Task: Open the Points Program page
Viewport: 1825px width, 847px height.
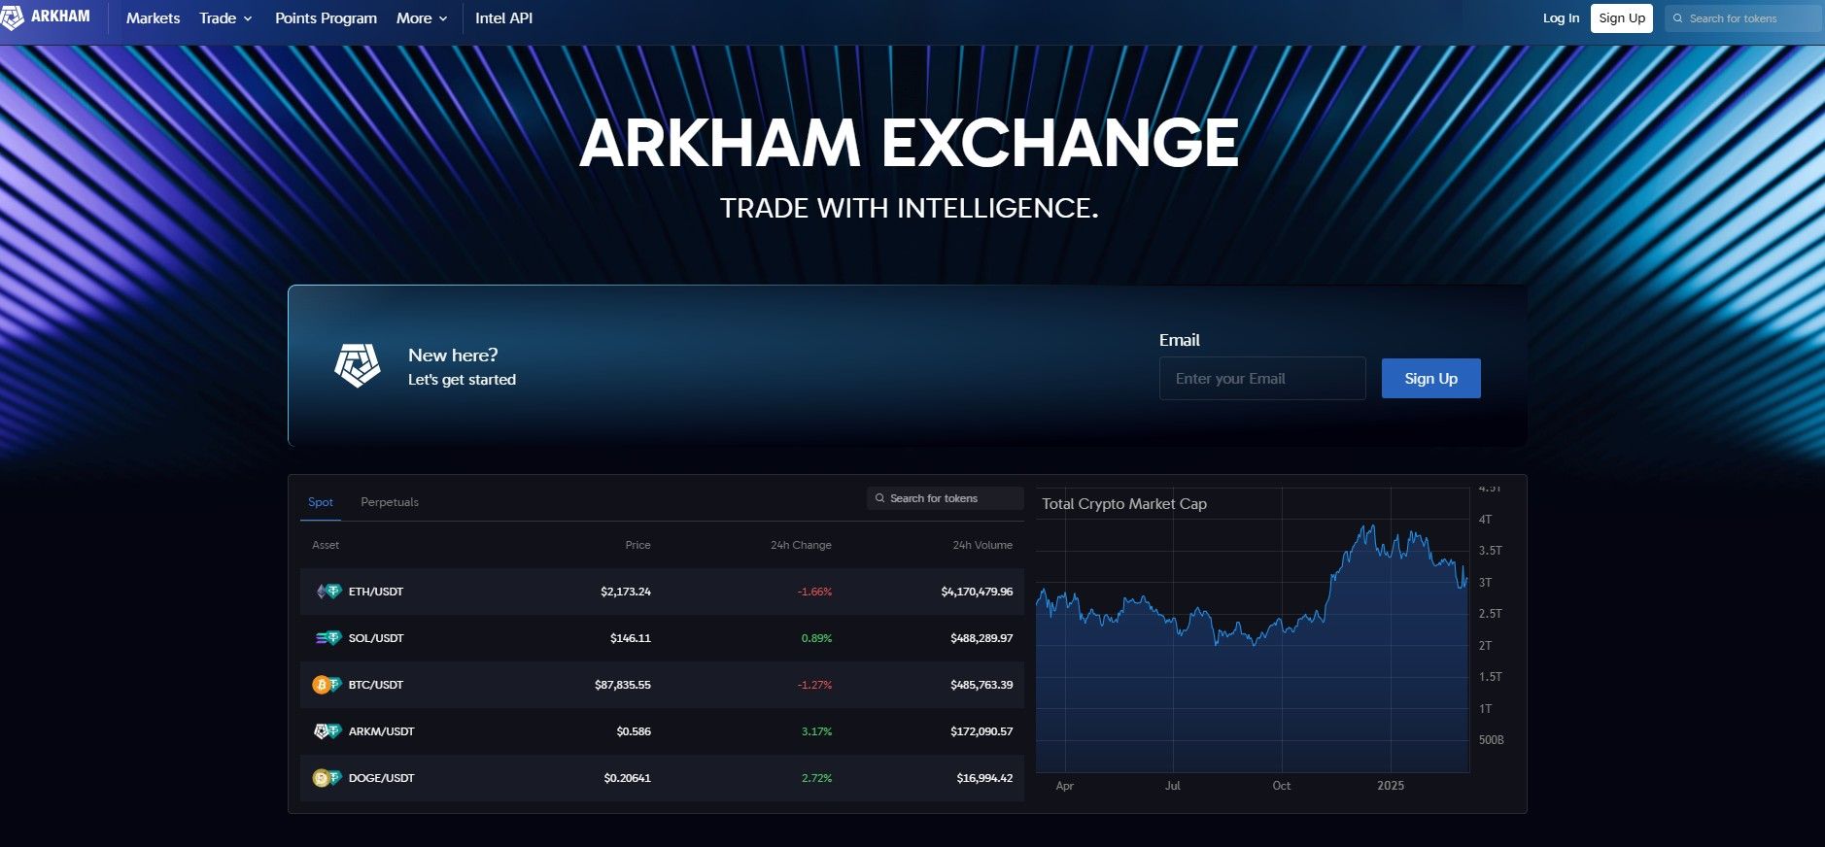Action: tap(326, 18)
